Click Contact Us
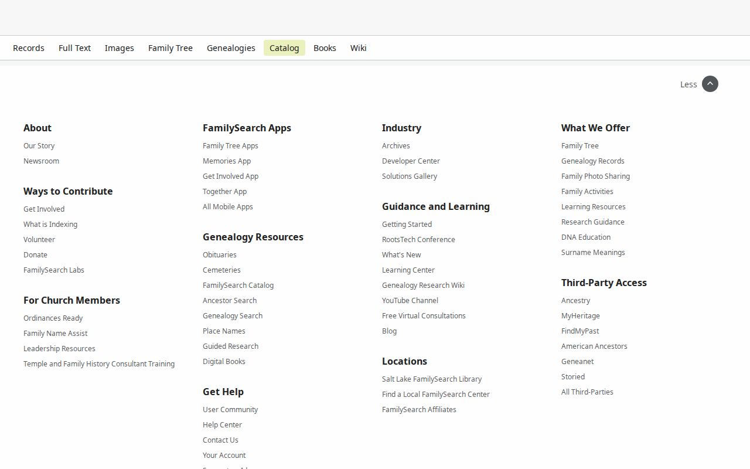The image size is (750, 469). point(220,440)
